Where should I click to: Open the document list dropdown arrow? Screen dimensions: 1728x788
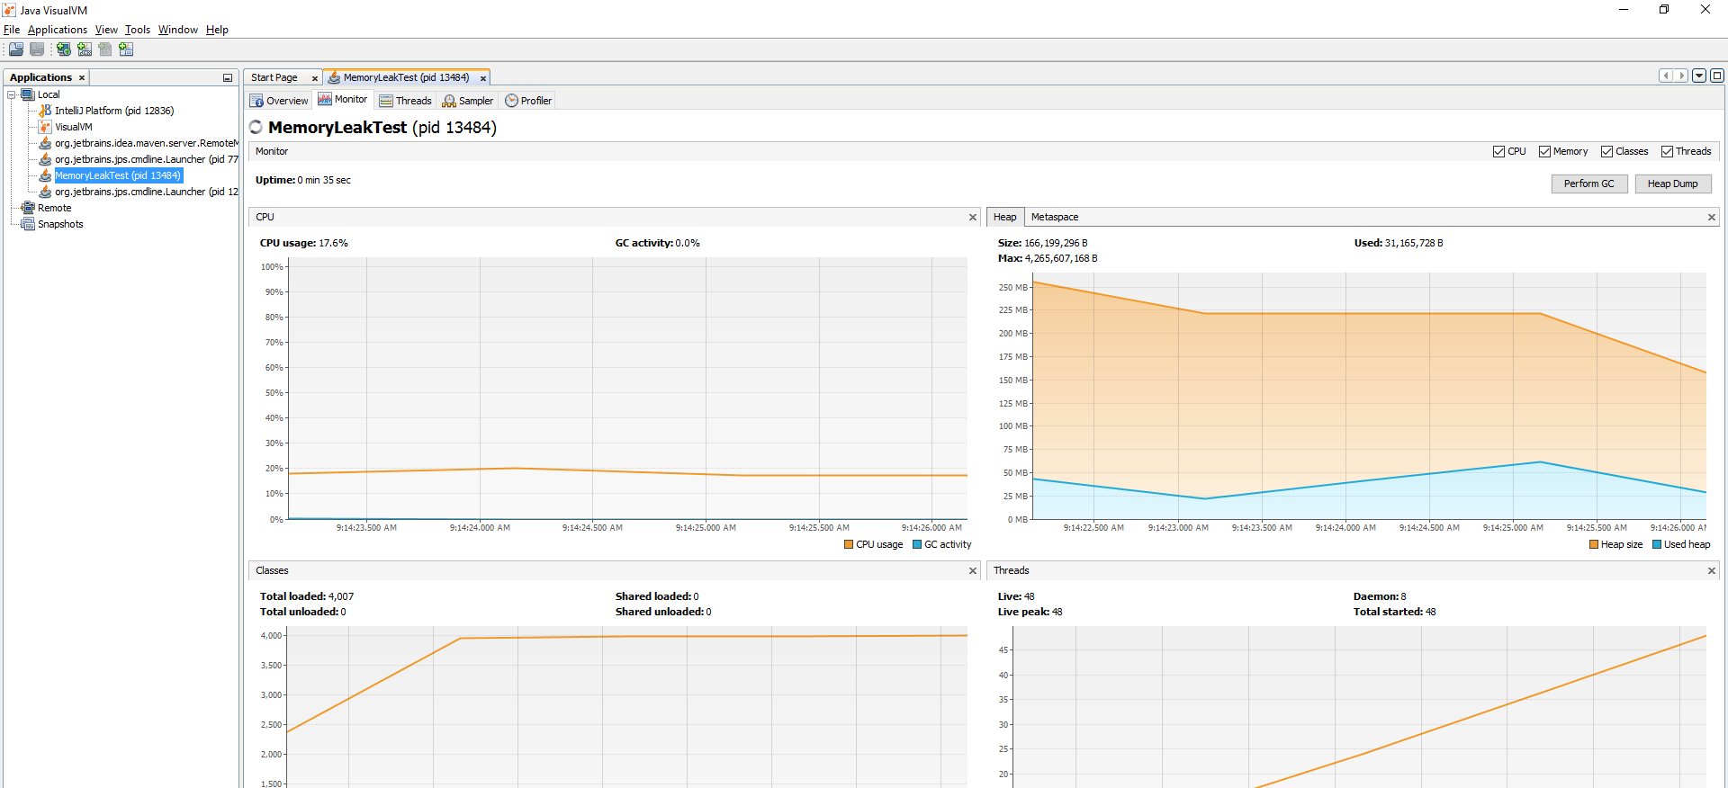tap(1699, 76)
